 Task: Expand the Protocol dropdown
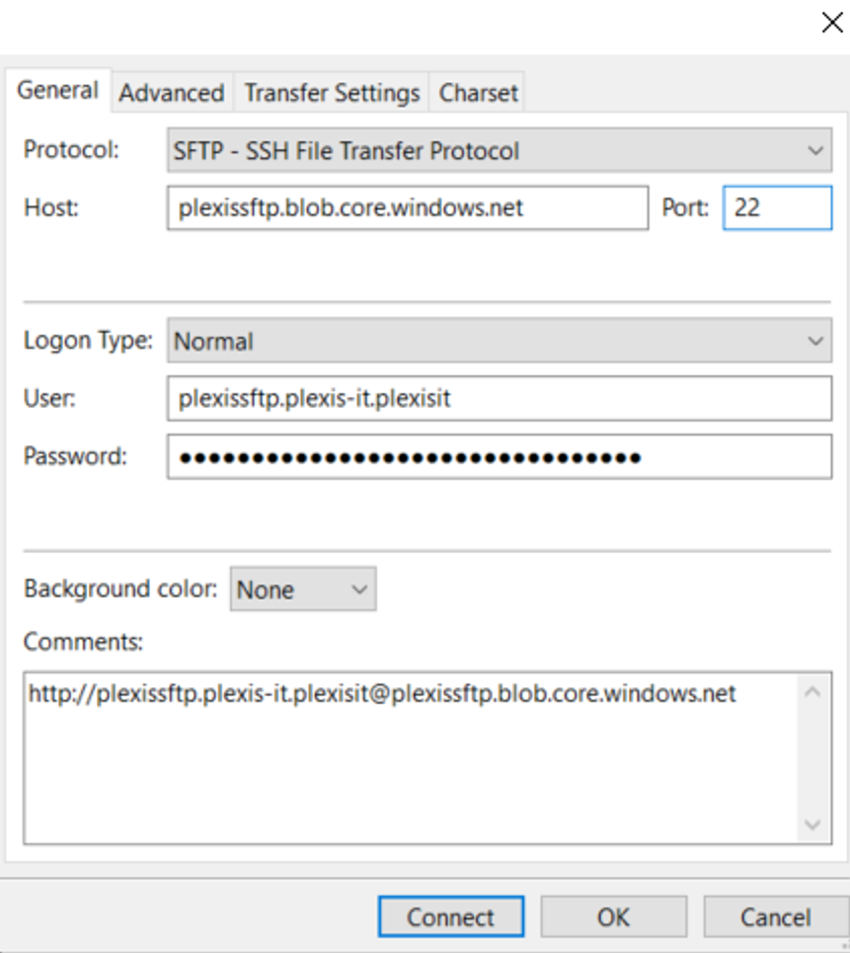[500, 150]
